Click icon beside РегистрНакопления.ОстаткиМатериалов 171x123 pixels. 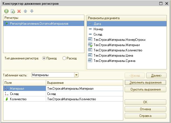tap(6, 23)
